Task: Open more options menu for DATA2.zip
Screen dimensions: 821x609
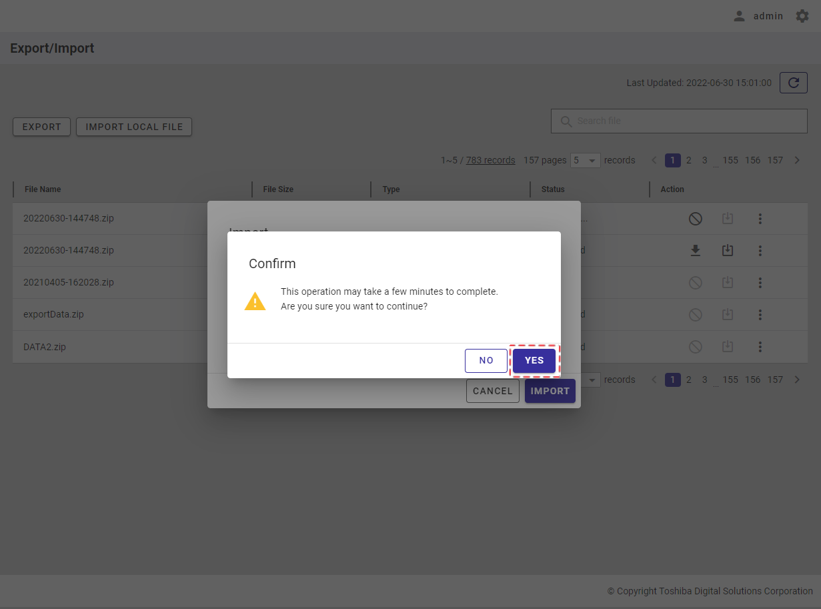Action: [x=760, y=347]
